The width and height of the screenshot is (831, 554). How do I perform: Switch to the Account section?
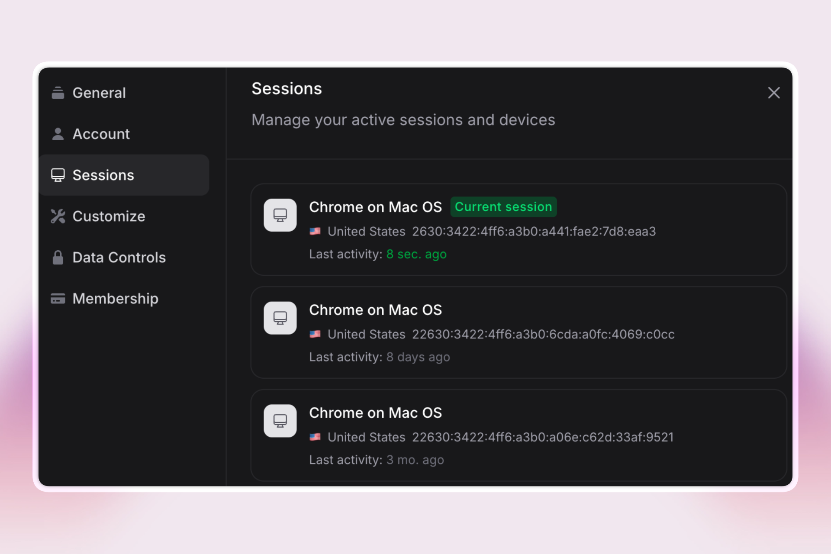point(101,134)
